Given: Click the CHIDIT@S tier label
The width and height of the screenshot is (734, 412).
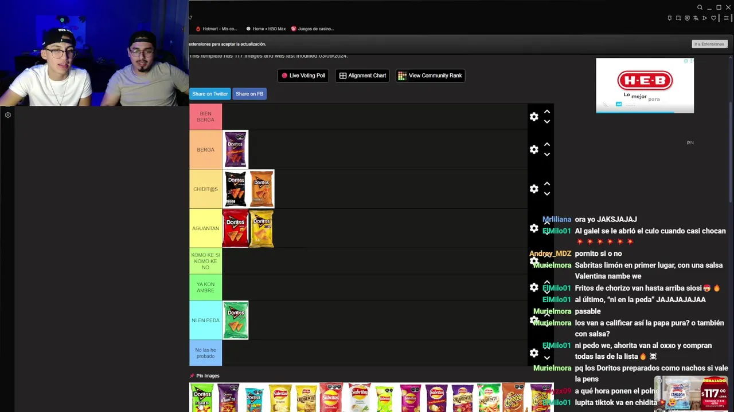Looking at the screenshot, I should [205, 189].
